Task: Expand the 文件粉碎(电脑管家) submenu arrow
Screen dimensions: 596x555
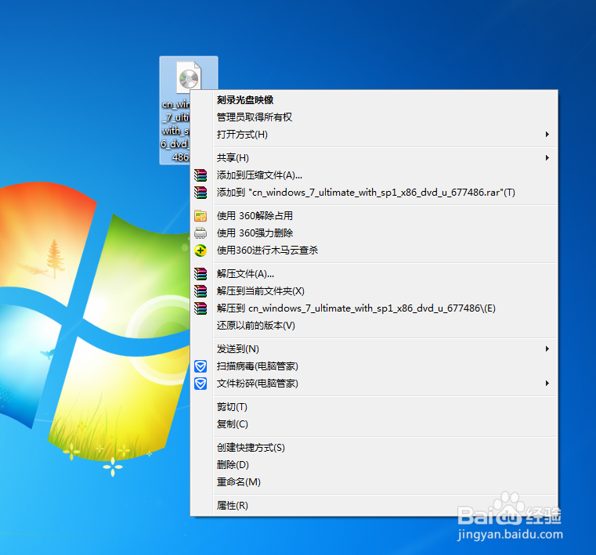Action: coord(547,384)
